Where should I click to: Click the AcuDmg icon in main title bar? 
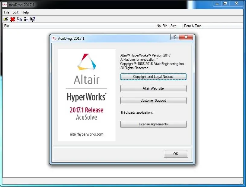5,5
